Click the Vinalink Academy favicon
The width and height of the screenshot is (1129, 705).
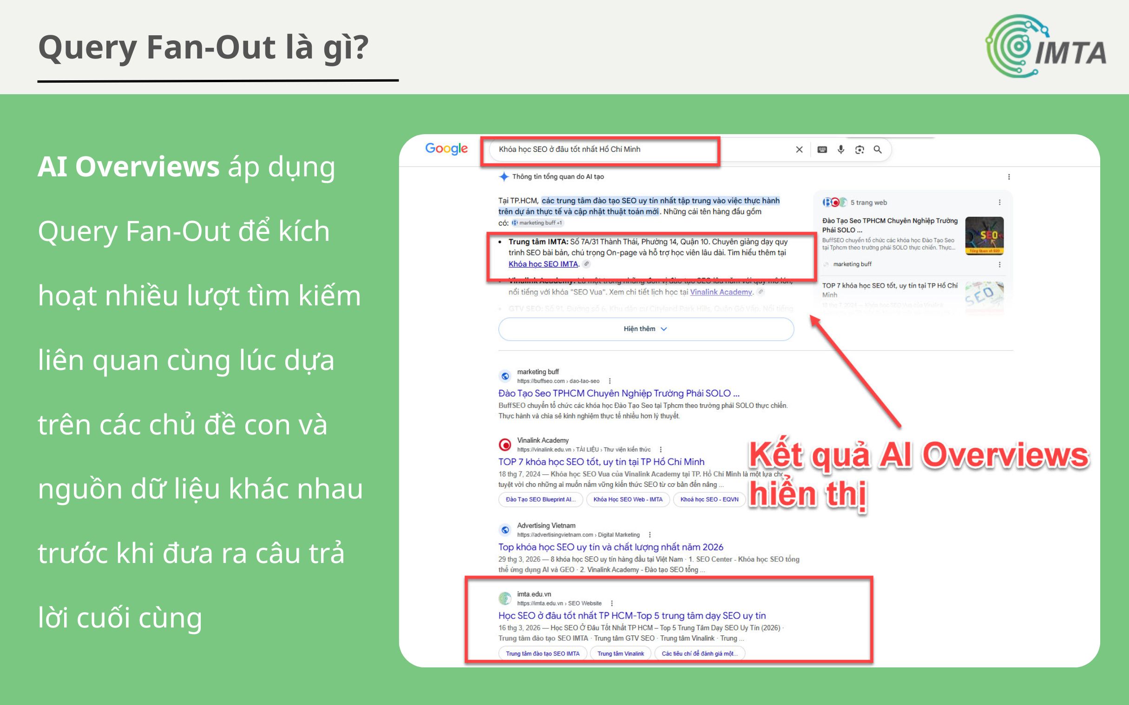[505, 444]
